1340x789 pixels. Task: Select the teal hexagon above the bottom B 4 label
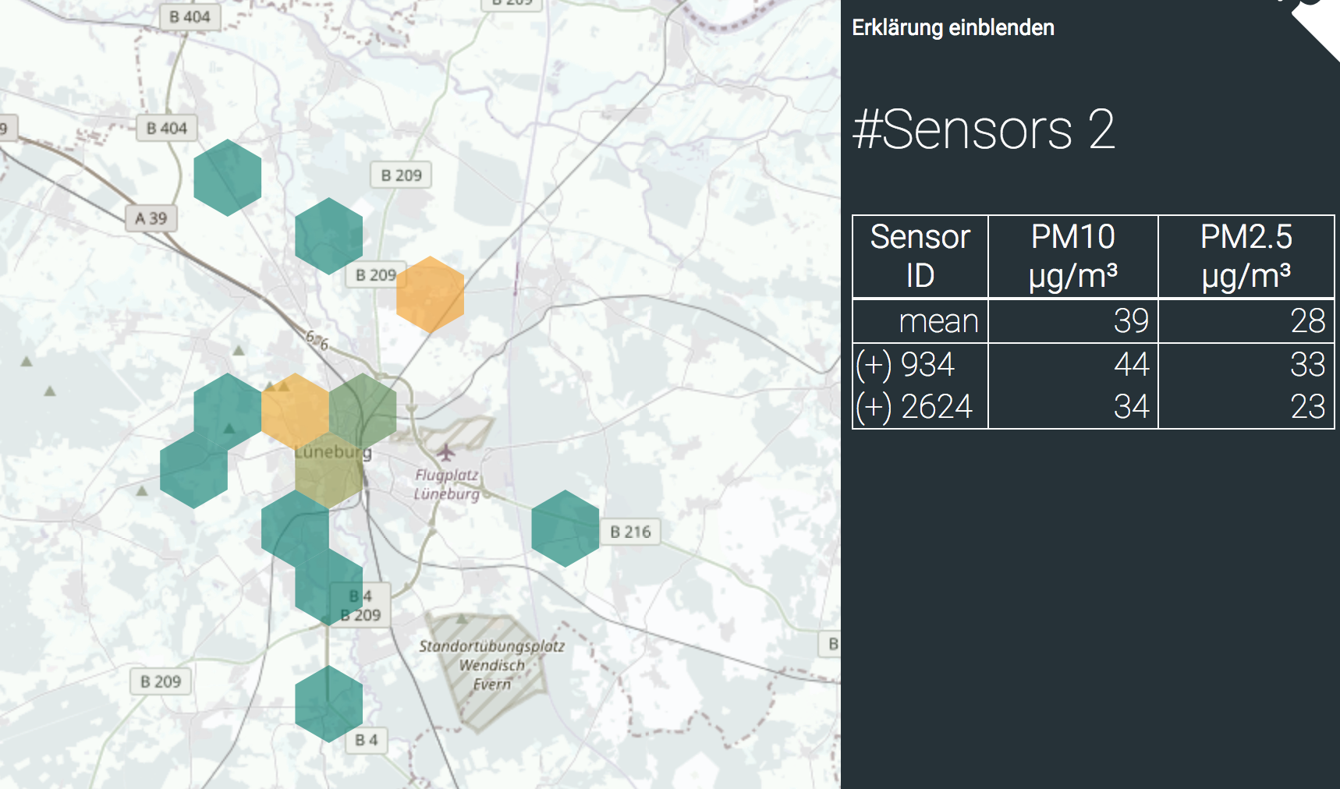[x=329, y=704]
